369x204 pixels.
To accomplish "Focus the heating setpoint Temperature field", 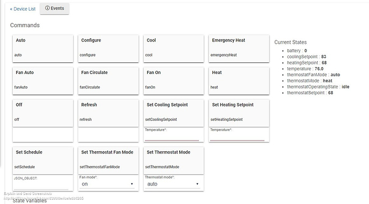I will click(x=237, y=137).
